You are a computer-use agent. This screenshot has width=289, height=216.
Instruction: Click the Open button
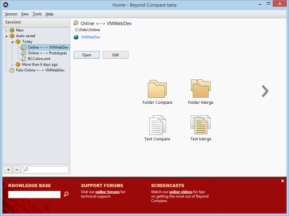click(87, 55)
